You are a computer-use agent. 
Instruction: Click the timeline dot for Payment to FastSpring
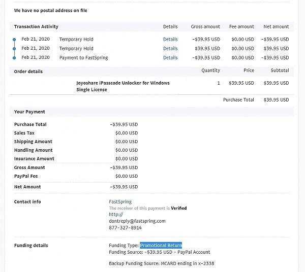[14, 58]
